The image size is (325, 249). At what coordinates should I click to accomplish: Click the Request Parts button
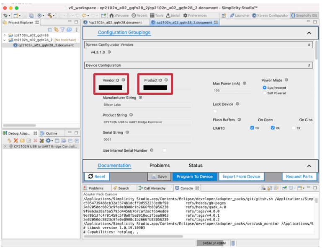[299, 176]
